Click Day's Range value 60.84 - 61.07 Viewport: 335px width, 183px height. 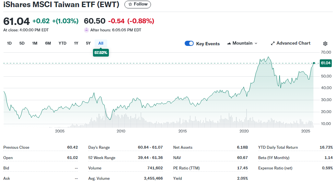point(150,147)
